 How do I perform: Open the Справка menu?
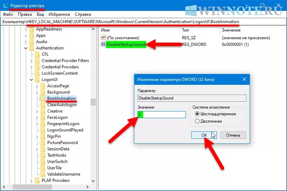(x=83, y=14)
